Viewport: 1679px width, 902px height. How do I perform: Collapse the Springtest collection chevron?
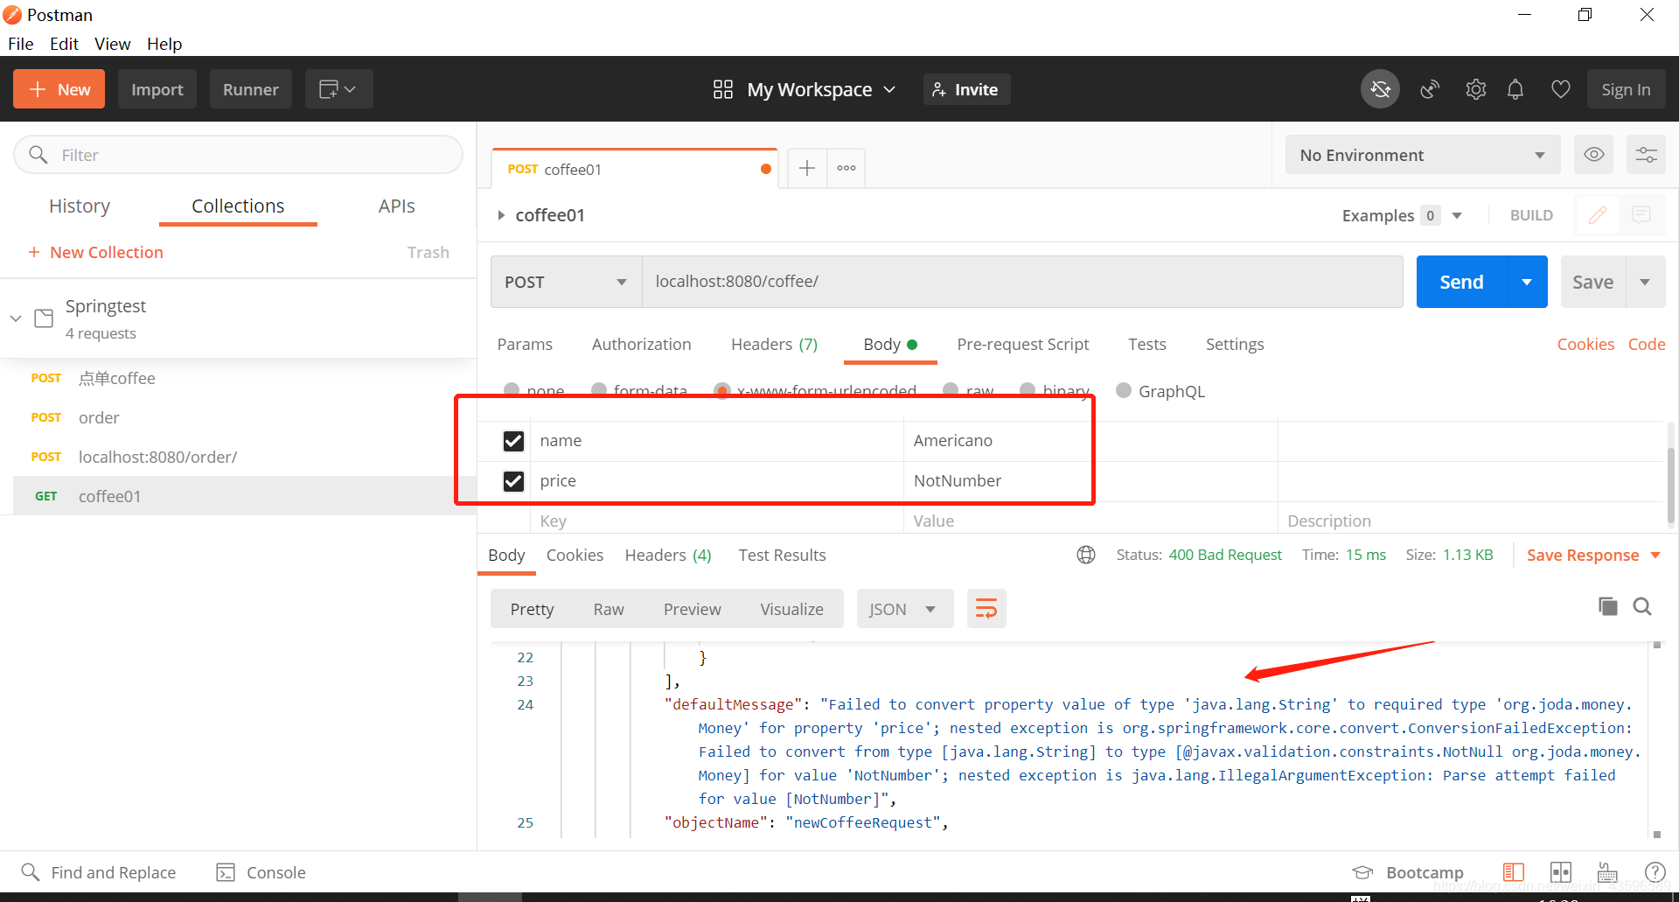click(16, 318)
